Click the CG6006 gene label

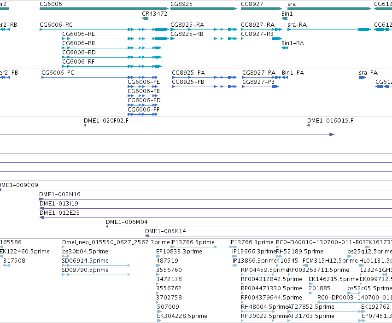coord(51,4)
